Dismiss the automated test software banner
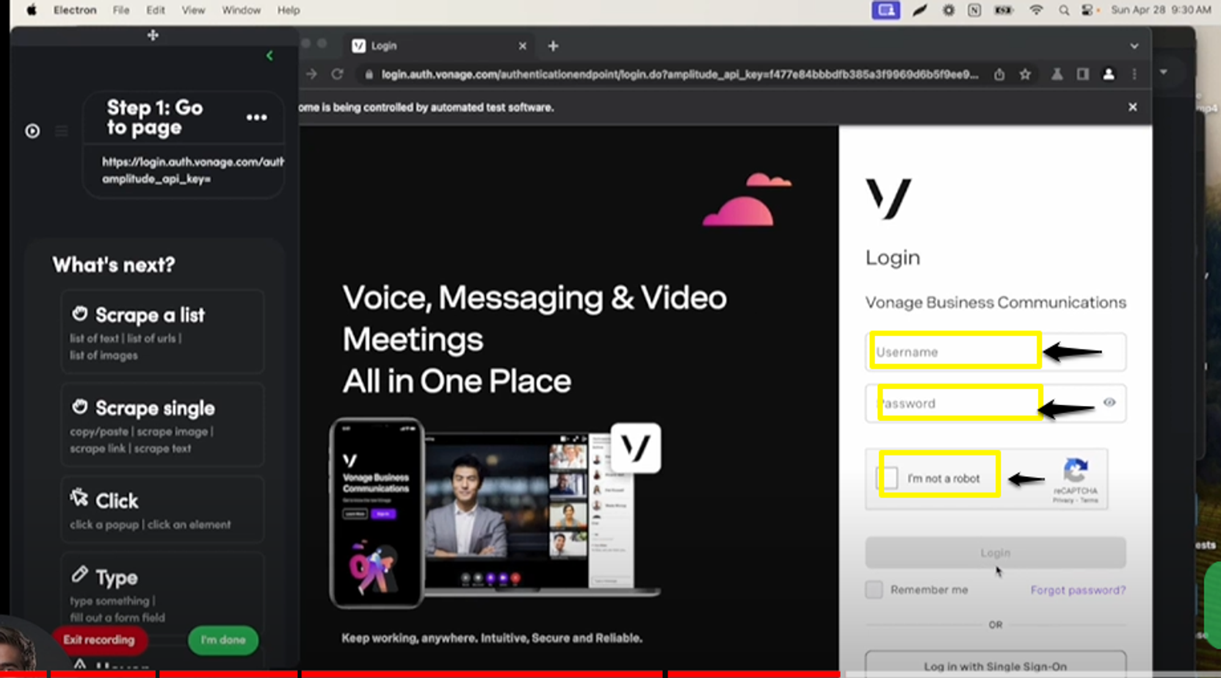The width and height of the screenshot is (1221, 678). pos(1133,107)
